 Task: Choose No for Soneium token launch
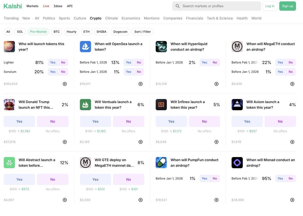tap(63, 72)
